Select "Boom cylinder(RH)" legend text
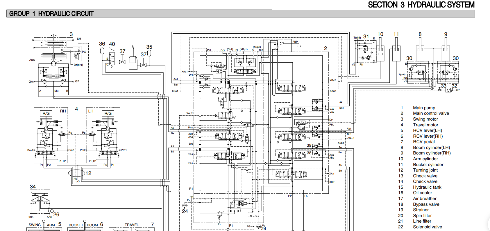 [x=432, y=153]
